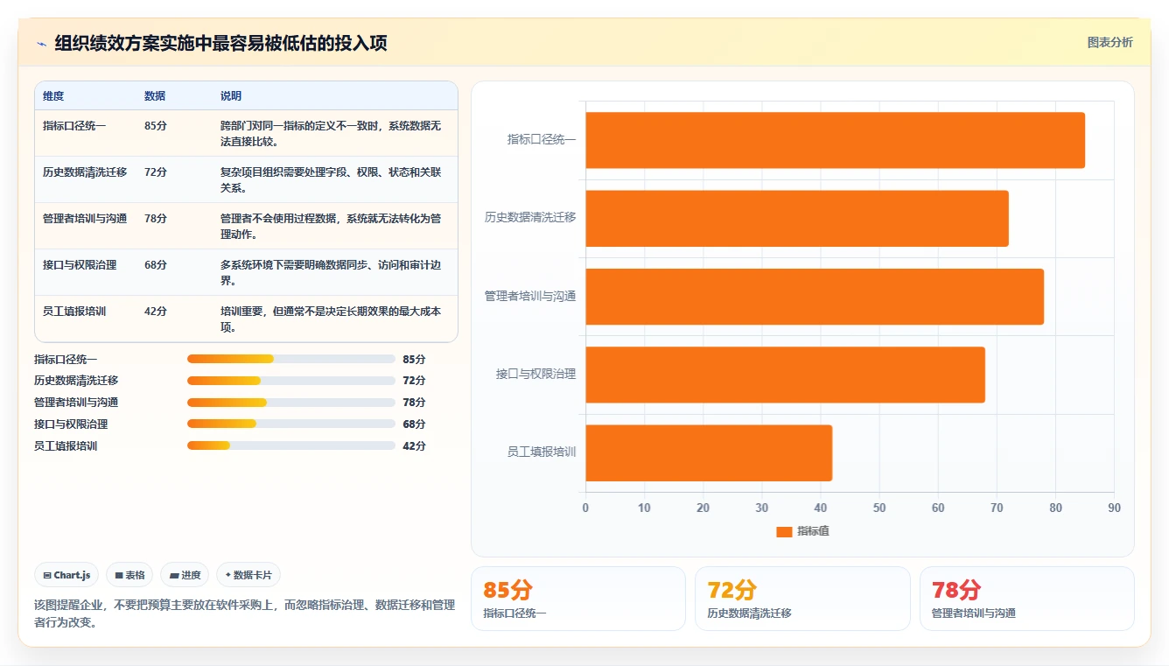
Task: Click the 维度 column header
Action: coord(53,96)
